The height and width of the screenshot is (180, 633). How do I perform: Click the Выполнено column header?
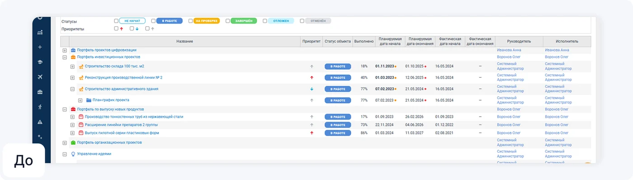tap(364, 41)
